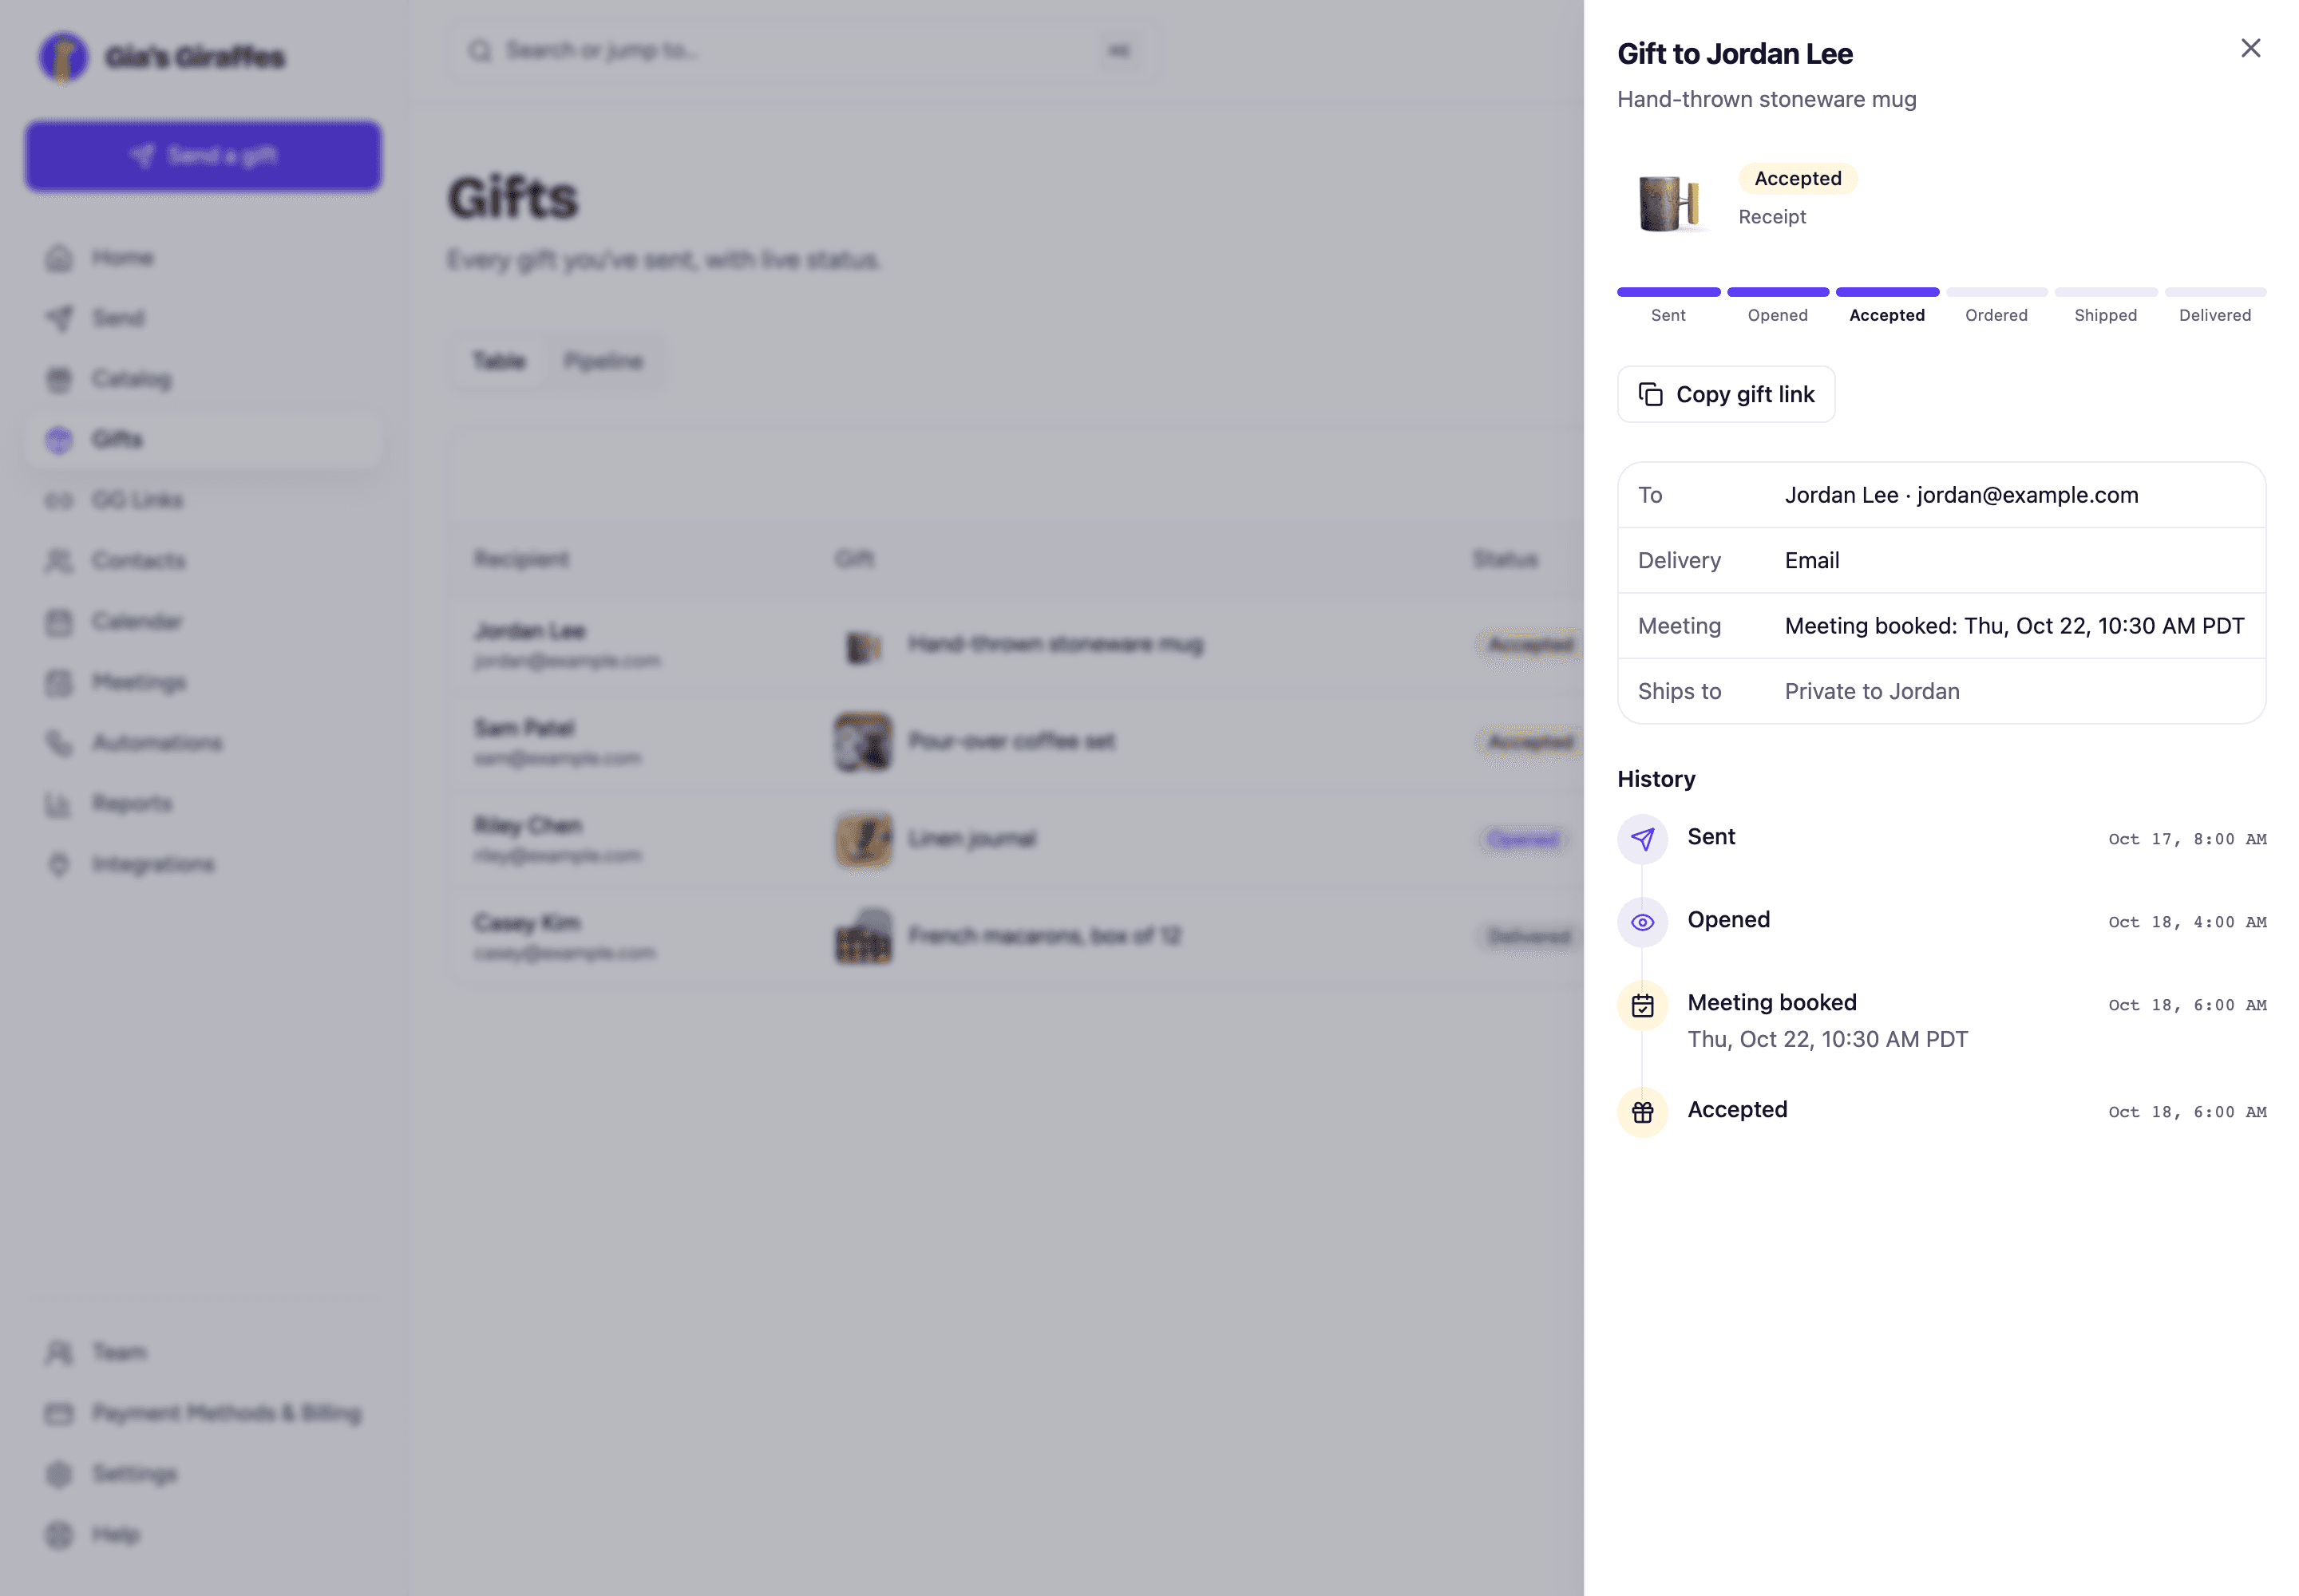
Task: Select the Delivered progress step
Action: pos(2215,305)
